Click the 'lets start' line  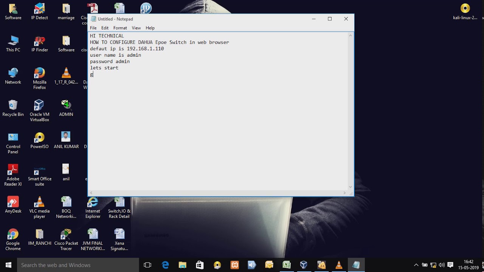click(x=104, y=68)
